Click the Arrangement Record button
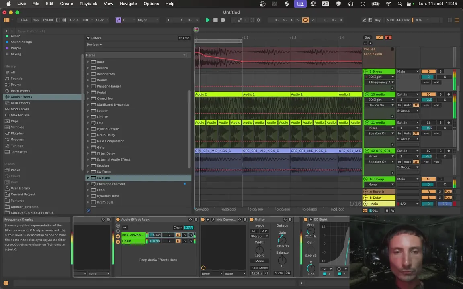The width and height of the screenshot is (463, 289). (x=223, y=20)
